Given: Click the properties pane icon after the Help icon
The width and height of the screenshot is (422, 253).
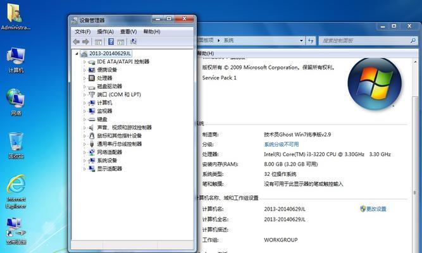Looking at the screenshot, I should click(x=121, y=42).
